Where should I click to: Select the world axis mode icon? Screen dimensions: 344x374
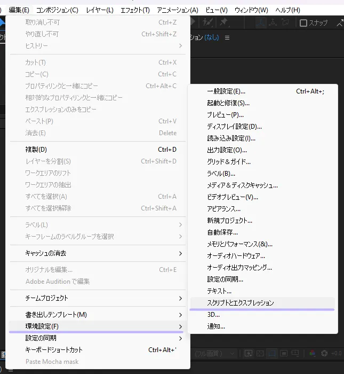[273, 22]
